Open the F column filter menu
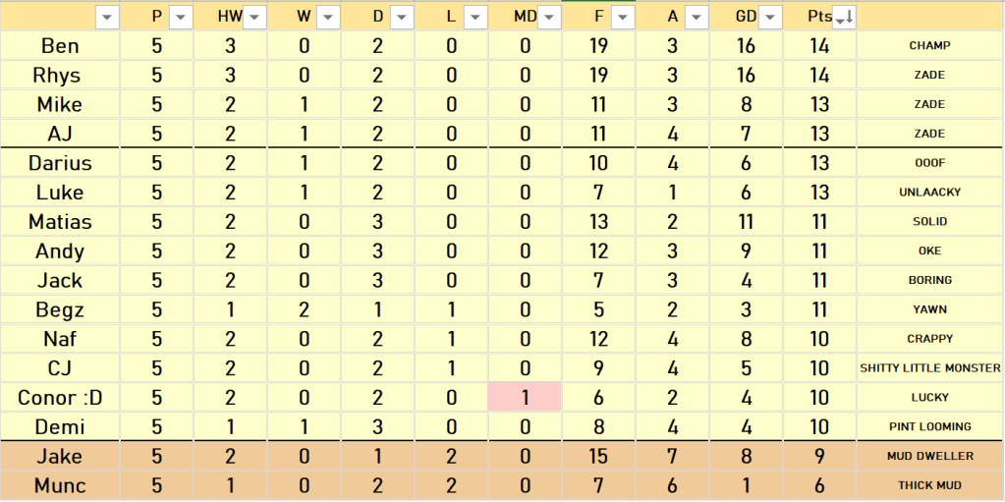This screenshot has width=1005, height=502. [x=623, y=17]
